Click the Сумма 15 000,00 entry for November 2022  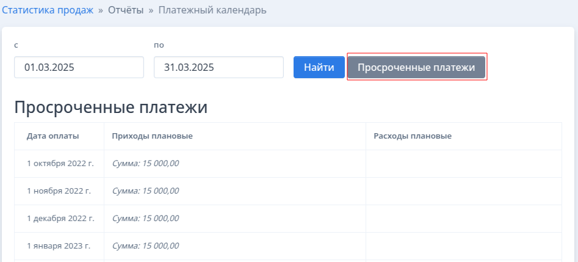145,191
